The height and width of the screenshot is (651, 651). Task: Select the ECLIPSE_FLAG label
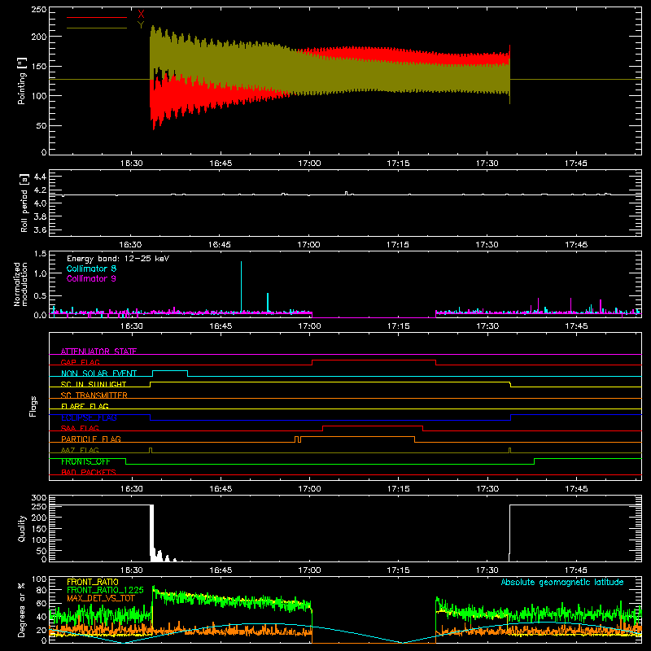tap(89, 417)
